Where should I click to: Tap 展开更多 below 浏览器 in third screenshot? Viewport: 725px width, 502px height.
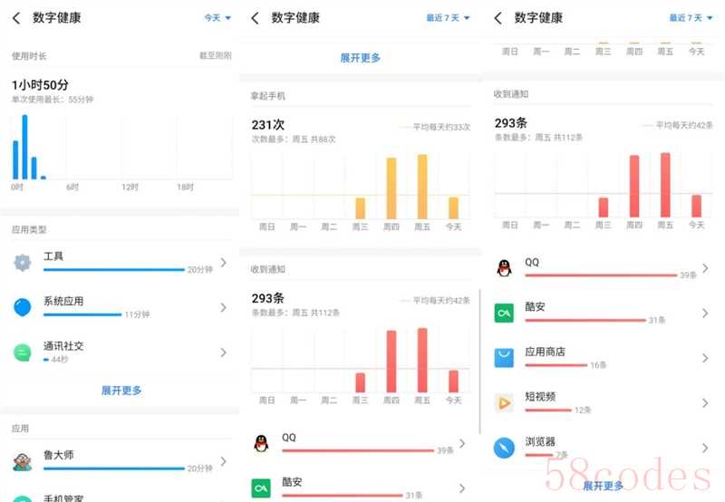[x=603, y=486]
